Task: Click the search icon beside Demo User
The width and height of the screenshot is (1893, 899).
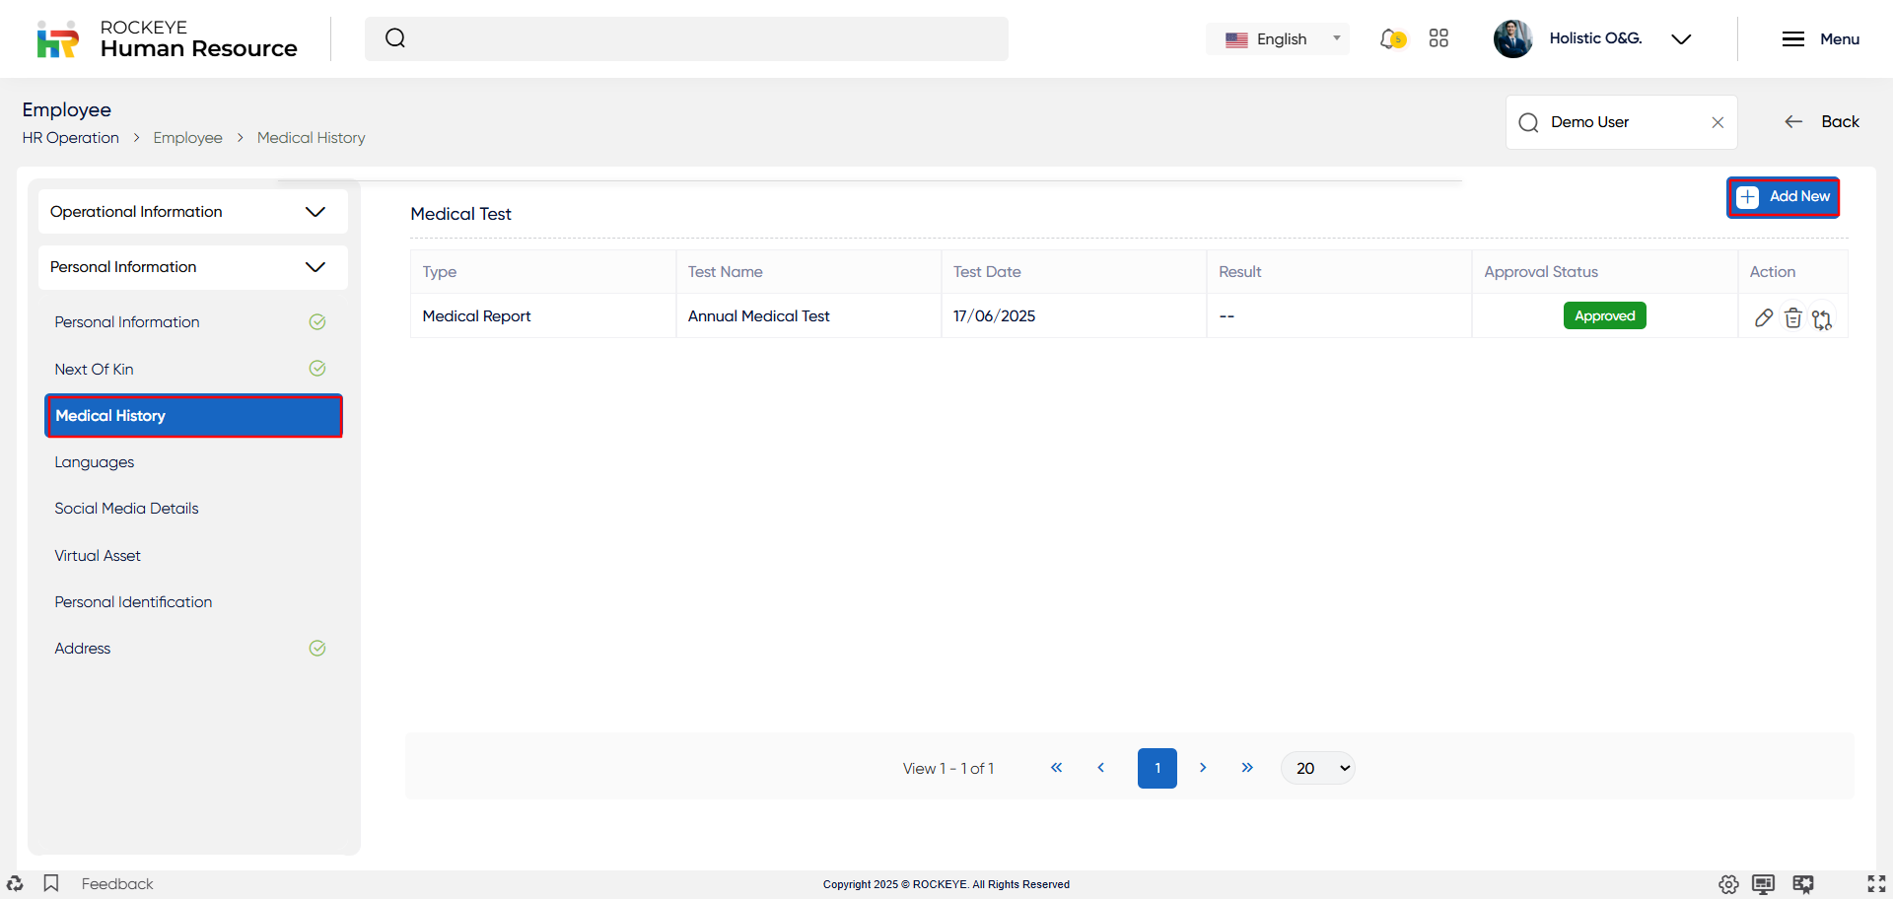Action: tap(1528, 122)
